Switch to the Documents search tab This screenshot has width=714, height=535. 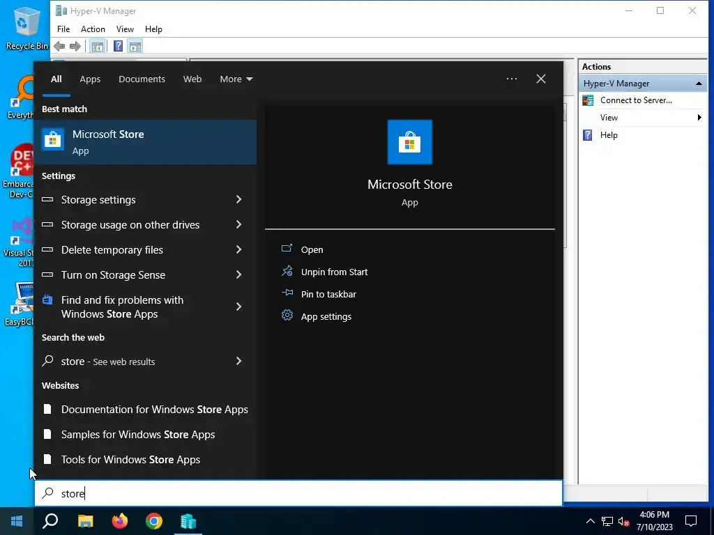pyautogui.click(x=142, y=79)
